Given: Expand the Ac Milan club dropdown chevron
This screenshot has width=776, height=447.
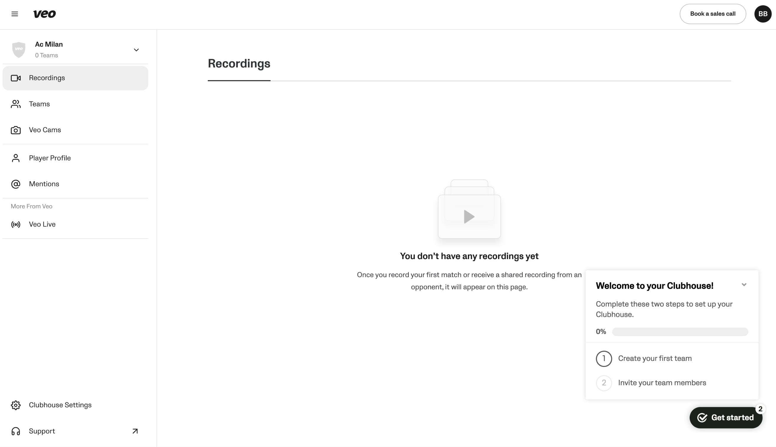Looking at the screenshot, I should click(x=136, y=50).
